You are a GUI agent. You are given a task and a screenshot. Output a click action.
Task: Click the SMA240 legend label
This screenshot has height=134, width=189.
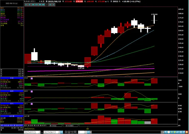(3, 18)
